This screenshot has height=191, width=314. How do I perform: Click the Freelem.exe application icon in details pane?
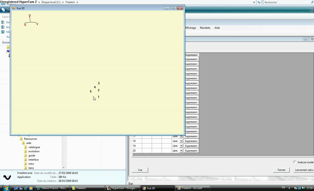tap(7, 177)
